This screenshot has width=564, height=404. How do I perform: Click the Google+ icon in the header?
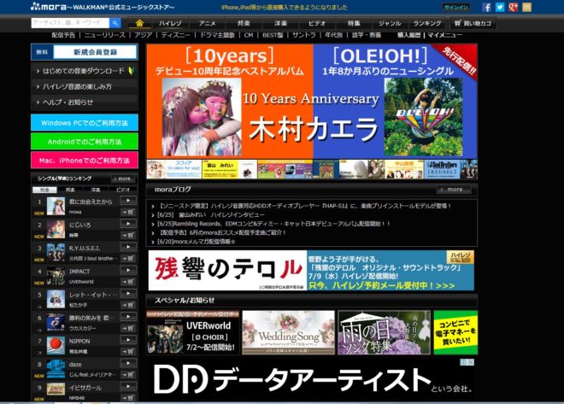[x=514, y=7]
